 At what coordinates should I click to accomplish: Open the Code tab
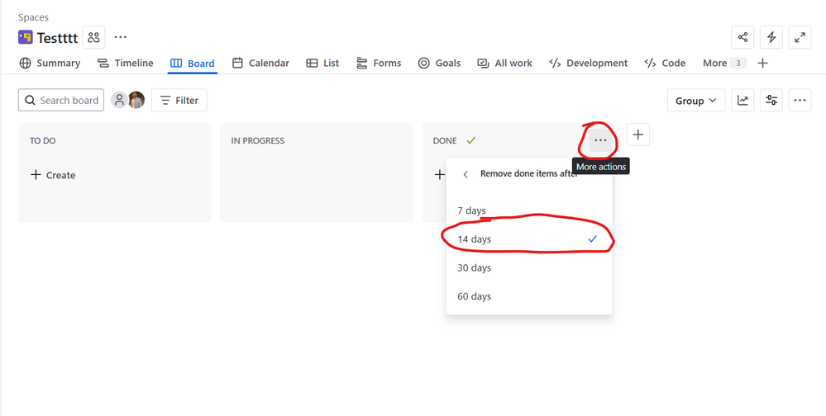tap(665, 63)
